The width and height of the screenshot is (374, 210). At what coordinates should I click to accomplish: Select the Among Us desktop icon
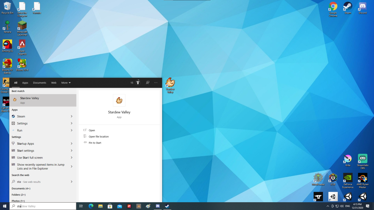point(7,46)
